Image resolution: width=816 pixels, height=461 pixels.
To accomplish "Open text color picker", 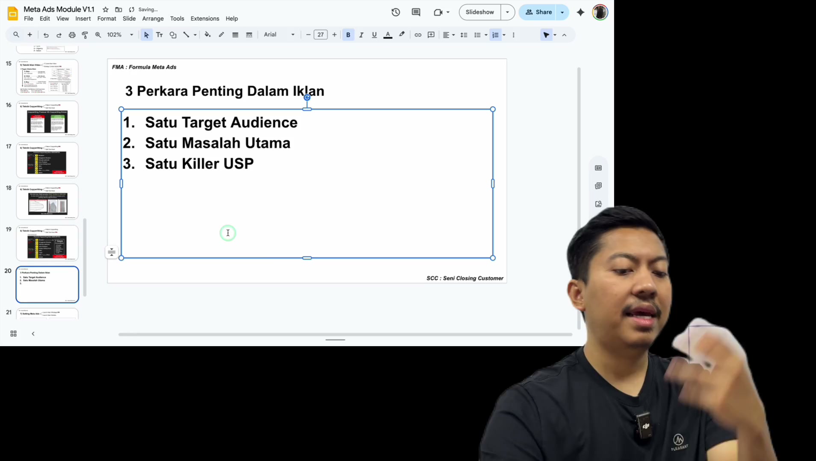I will (x=388, y=35).
